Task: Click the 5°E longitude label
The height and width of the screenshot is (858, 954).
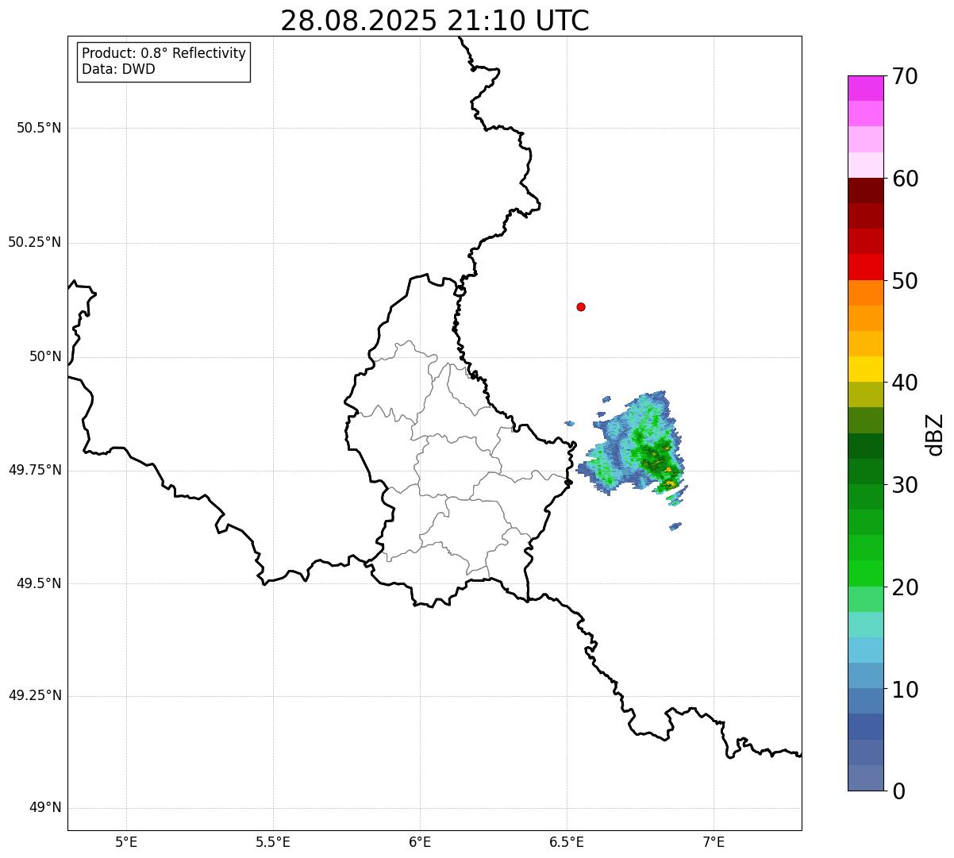Action: pyautogui.click(x=126, y=841)
